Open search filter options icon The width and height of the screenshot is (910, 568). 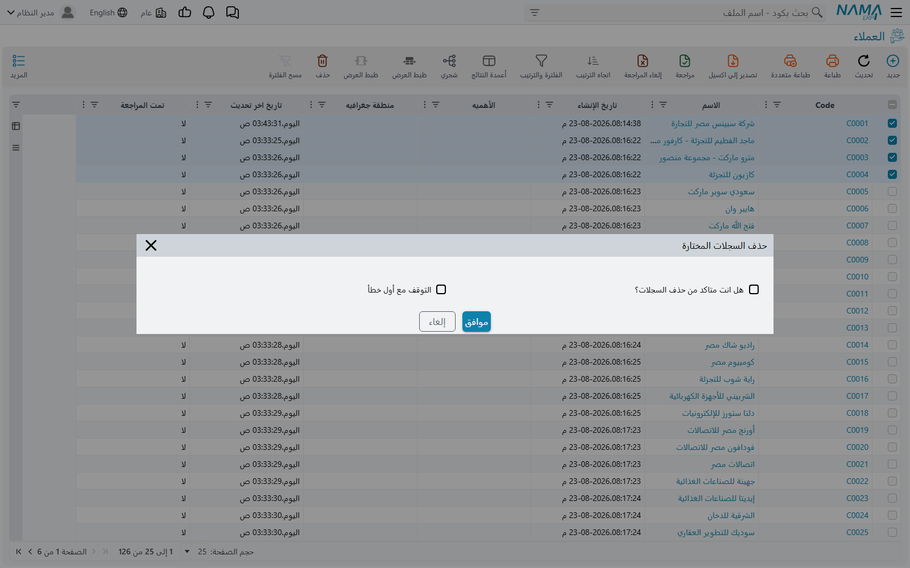click(x=535, y=12)
